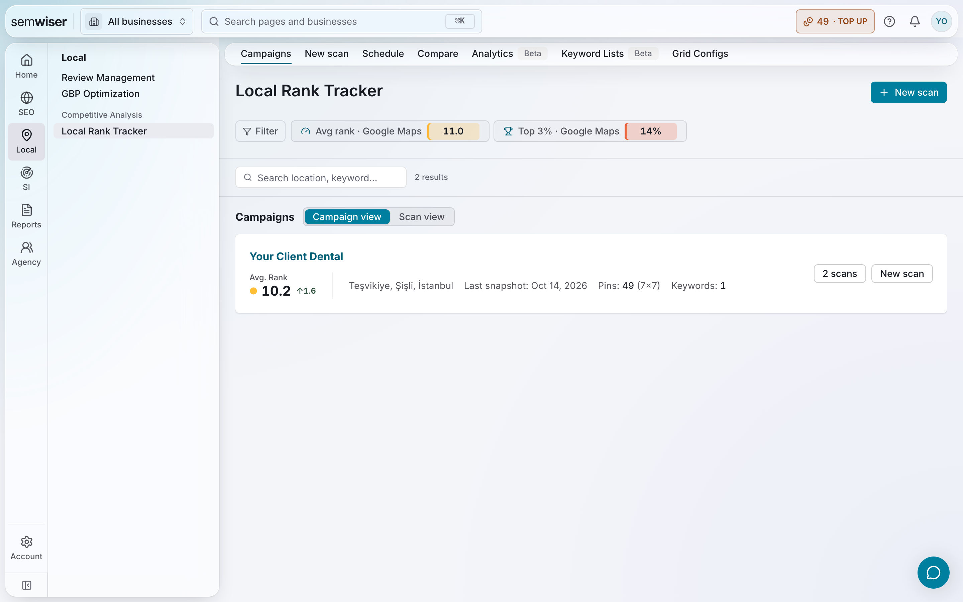The height and width of the screenshot is (602, 963).
Task: Switch to the Campaigns tab
Action: [266, 54]
